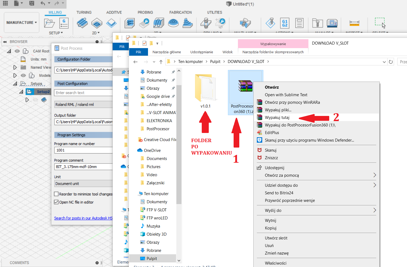Switch to the TURNING tab
Viewport: 407px width, 267px height.
pos(84,12)
